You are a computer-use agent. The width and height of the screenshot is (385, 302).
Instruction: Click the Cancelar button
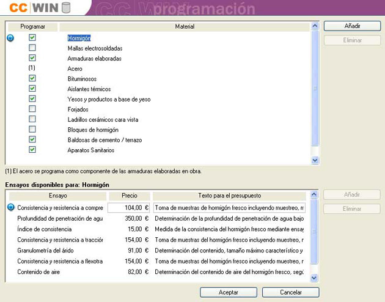click(291, 292)
